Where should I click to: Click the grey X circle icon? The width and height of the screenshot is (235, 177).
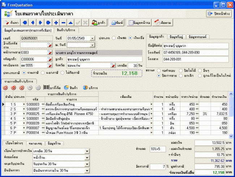coord(38,87)
